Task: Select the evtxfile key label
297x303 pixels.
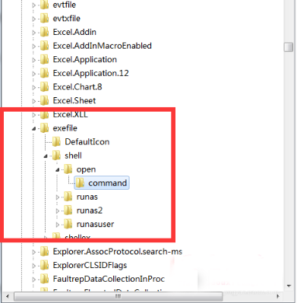Action: pos(66,18)
